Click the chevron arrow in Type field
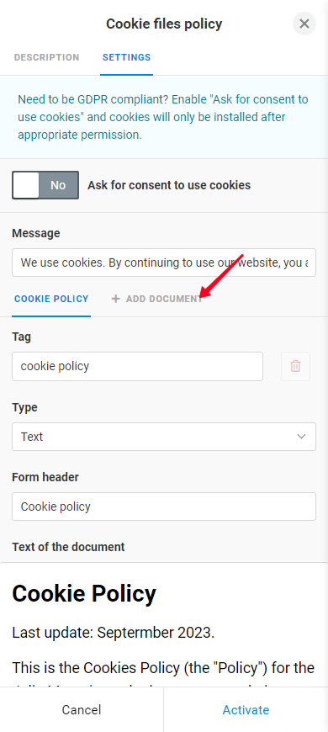Viewport: 328px width, 732px height. click(x=301, y=437)
